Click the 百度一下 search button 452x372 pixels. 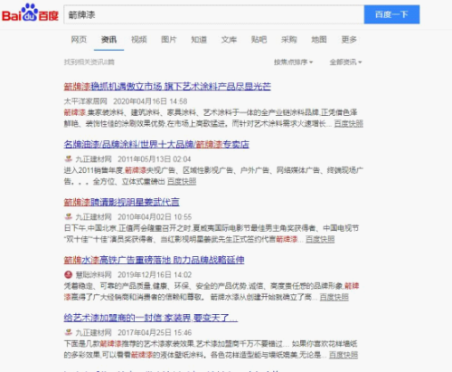point(391,14)
